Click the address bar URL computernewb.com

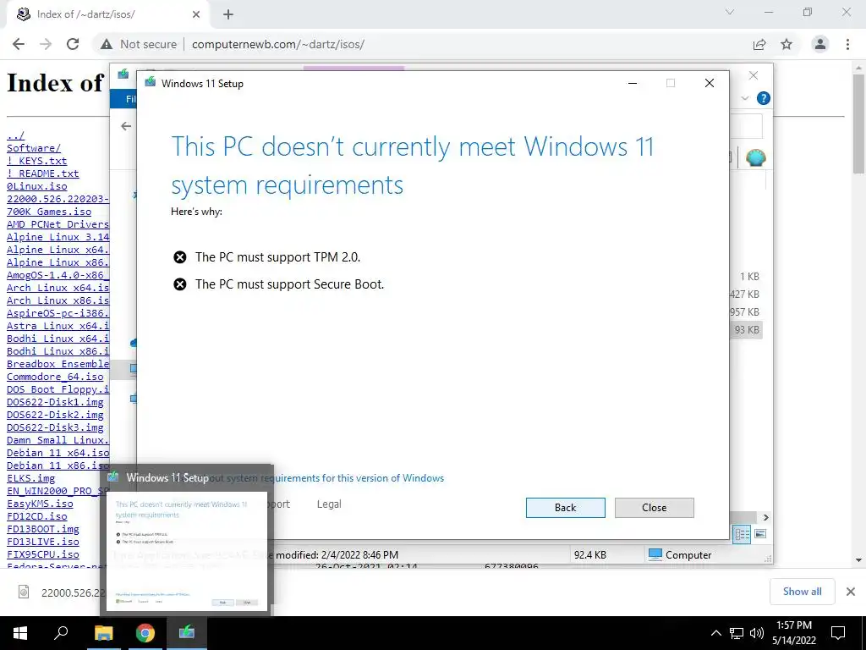click(x=277, y=44)
